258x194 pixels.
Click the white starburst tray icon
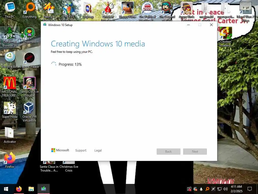tap(213, 189)
